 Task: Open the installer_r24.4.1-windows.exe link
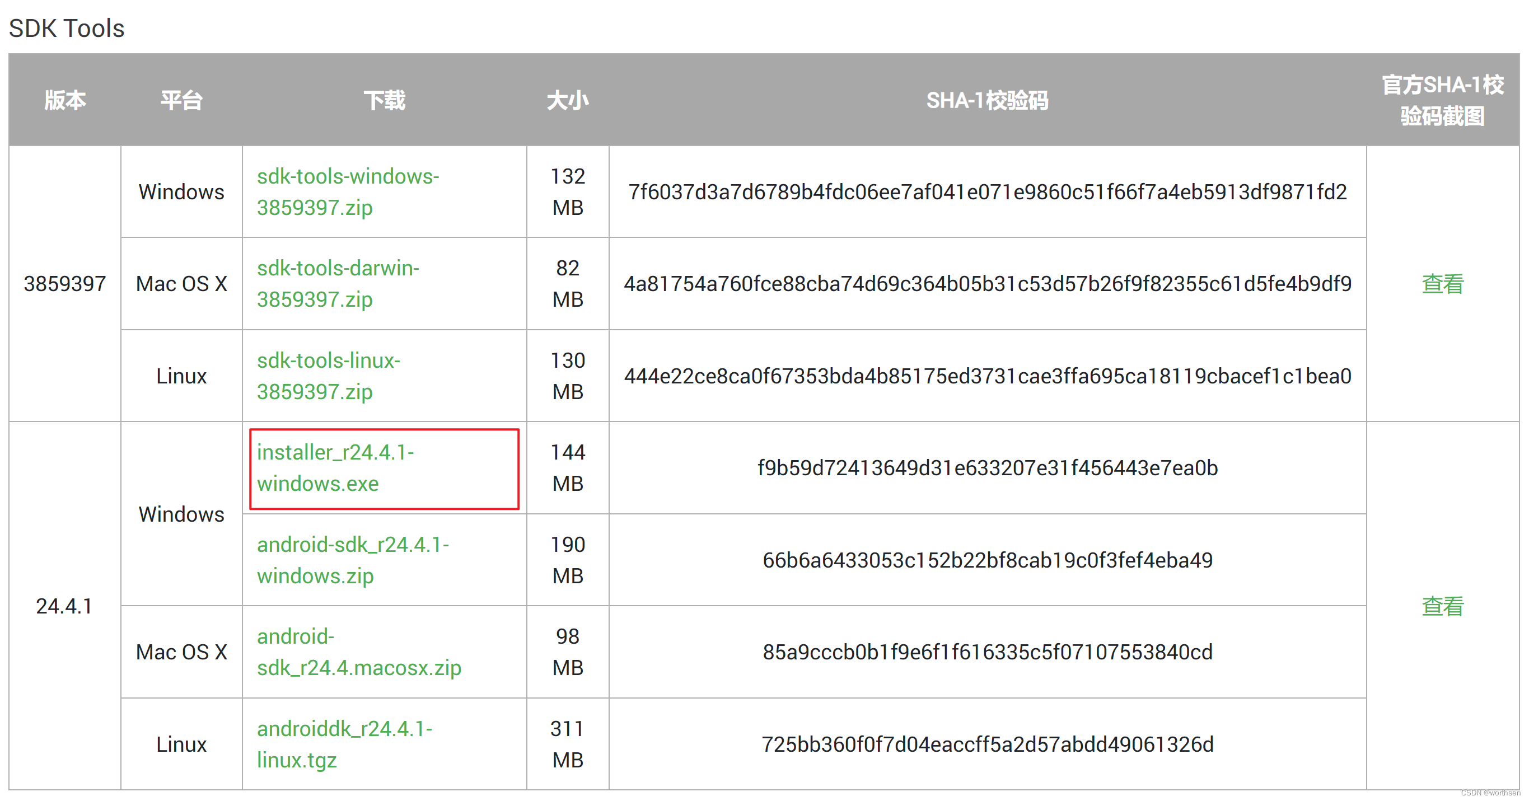point(335,467)
